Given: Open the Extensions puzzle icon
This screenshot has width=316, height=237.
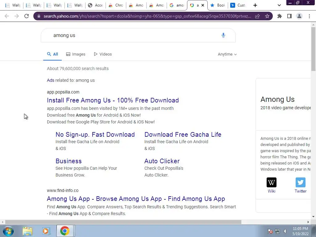Looking at the screenshot, I should [280, 16].
